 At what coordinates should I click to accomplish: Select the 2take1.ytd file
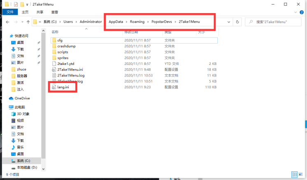tap(134, 64)
